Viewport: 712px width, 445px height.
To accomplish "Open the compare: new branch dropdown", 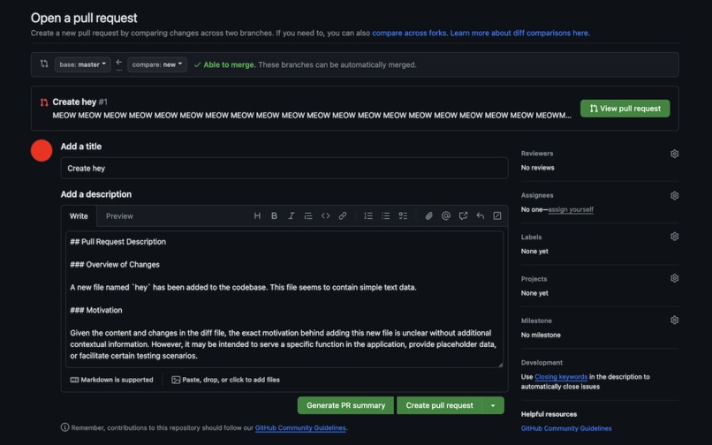I will [x=157, y=64].
